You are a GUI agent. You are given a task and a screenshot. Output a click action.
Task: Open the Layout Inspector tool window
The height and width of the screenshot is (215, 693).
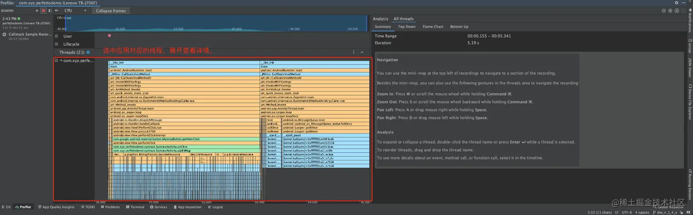click(x=668, y=207)
